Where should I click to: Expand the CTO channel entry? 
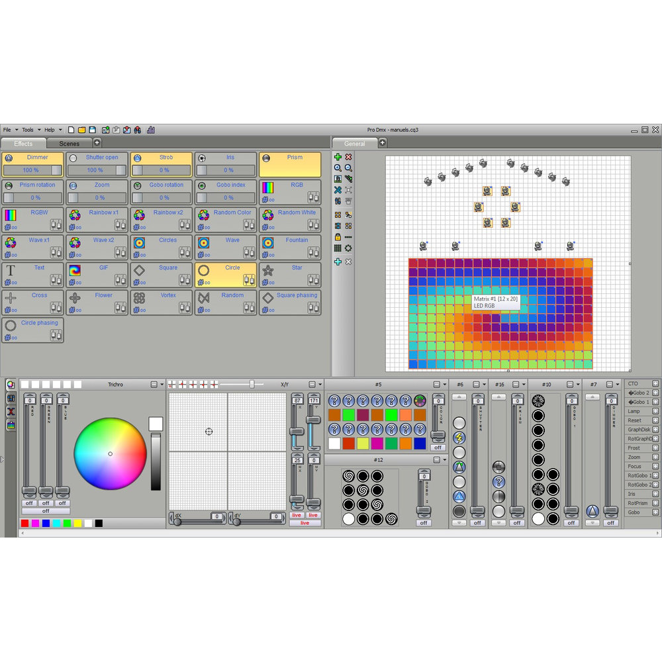(655, 383)
